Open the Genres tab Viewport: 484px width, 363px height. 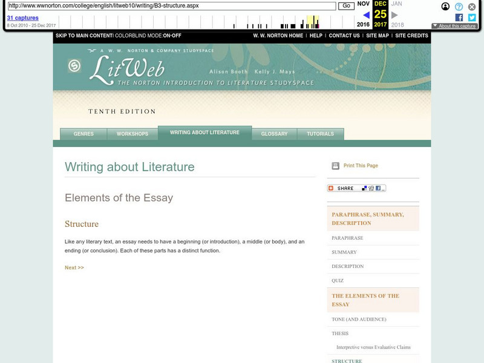pos(83,134)
